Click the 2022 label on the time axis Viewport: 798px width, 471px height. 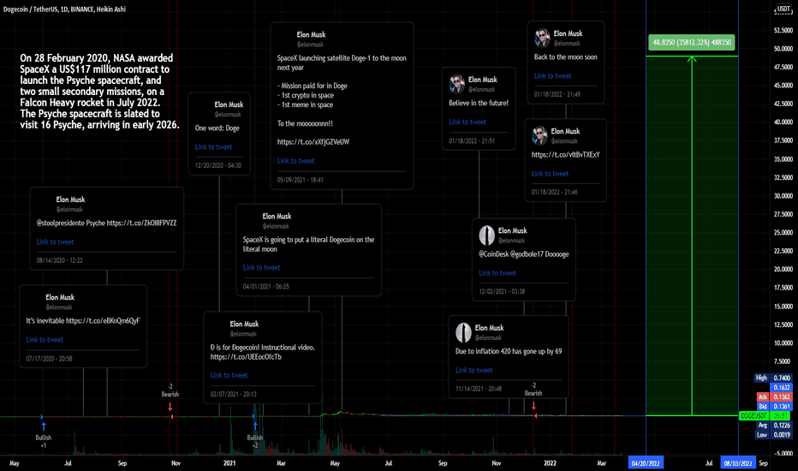tap(550, 463)
